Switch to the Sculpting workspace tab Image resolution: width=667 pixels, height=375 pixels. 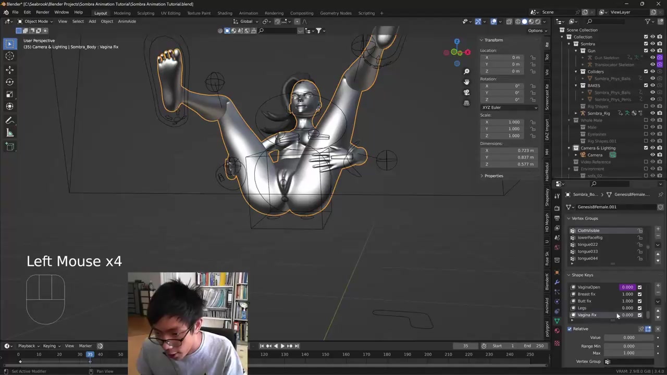145,13
